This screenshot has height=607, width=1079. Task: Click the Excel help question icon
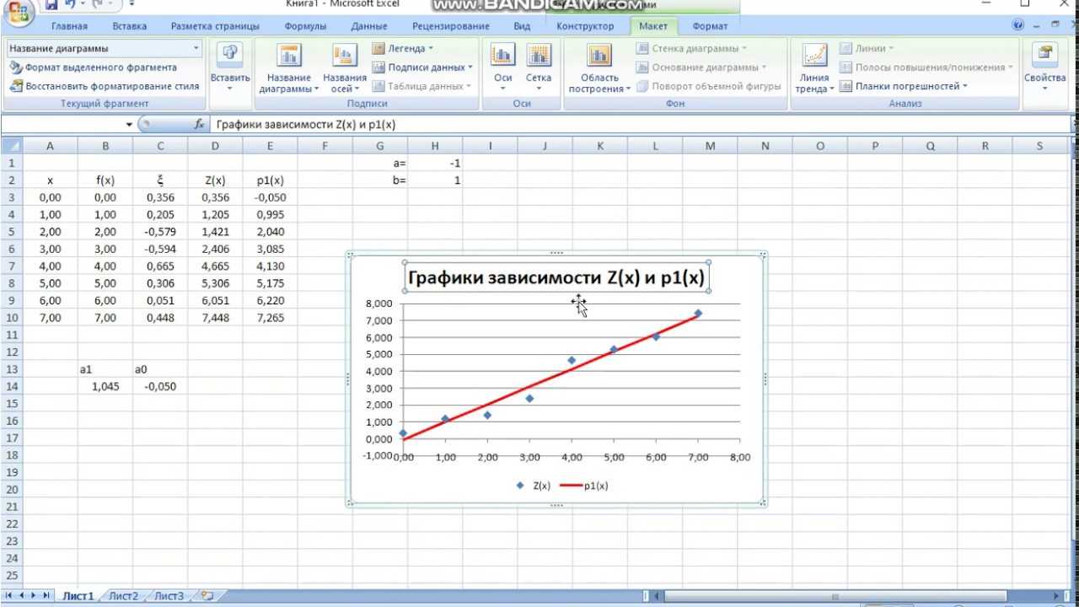(x=1018, y=26)
